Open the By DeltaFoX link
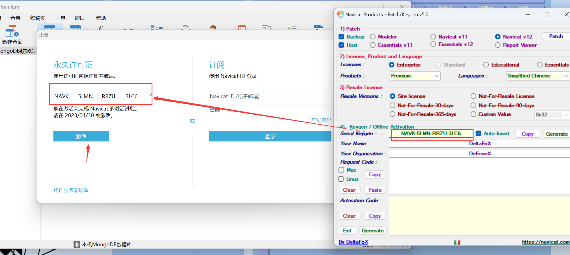This screenshot has height=255, width=570. pyautogui.click(x=353, y=242)
